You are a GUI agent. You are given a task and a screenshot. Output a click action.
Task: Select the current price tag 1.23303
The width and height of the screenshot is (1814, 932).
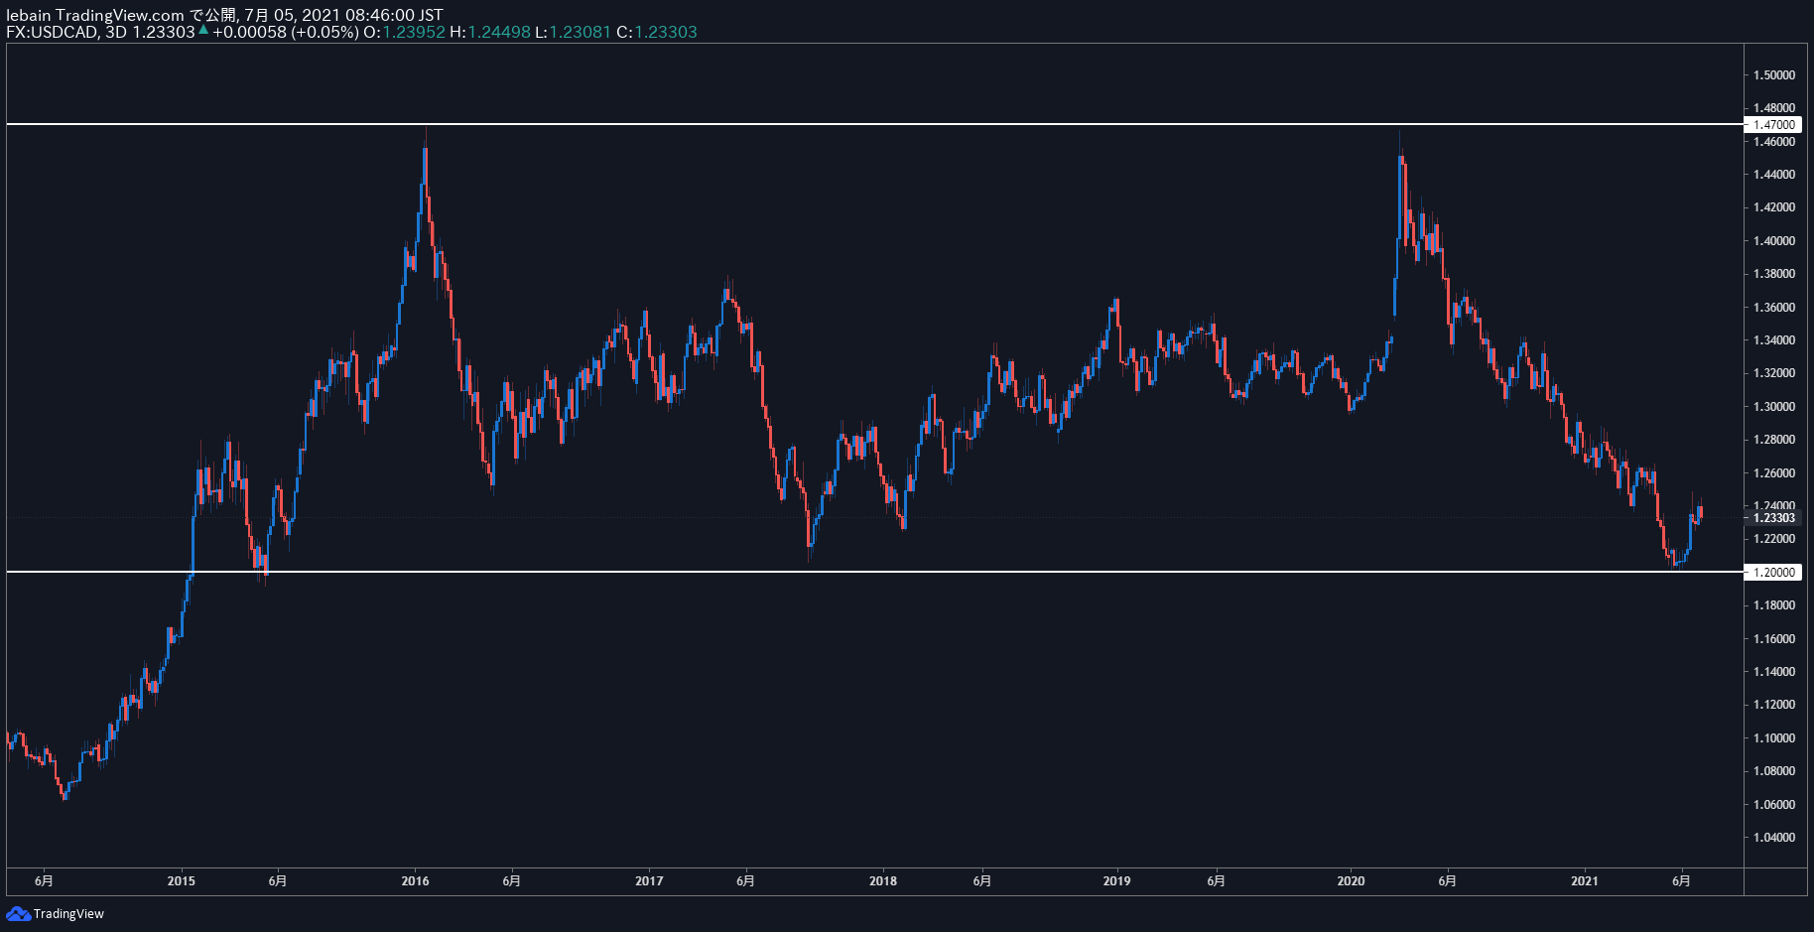pos(1773,518)
